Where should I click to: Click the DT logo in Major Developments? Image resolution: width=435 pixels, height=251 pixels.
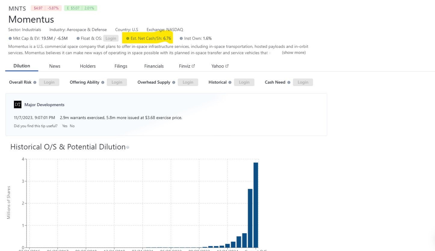18,105
